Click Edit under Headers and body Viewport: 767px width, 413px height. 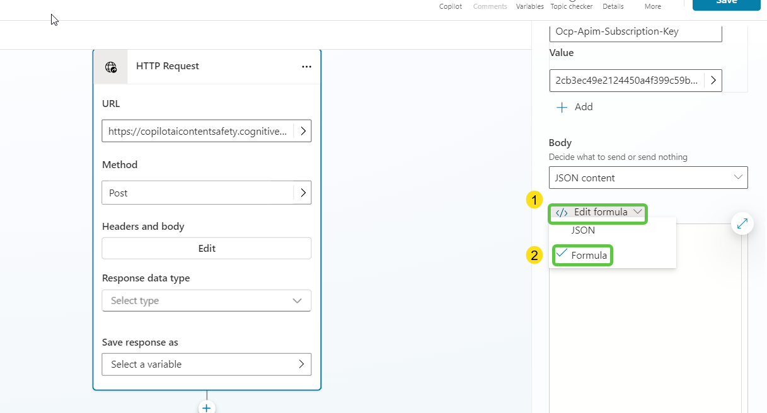click(206, 248)
